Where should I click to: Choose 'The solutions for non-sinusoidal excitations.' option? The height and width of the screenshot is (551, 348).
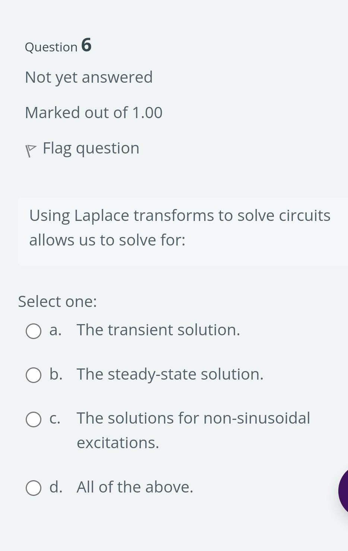click(193, 418)
